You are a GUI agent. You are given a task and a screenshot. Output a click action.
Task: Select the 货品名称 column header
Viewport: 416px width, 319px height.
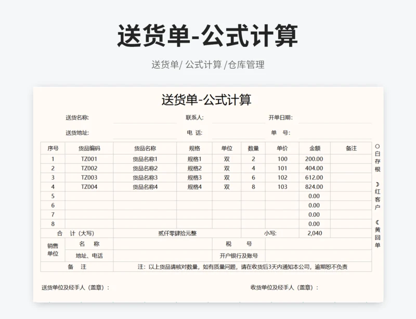coord(145,148)
